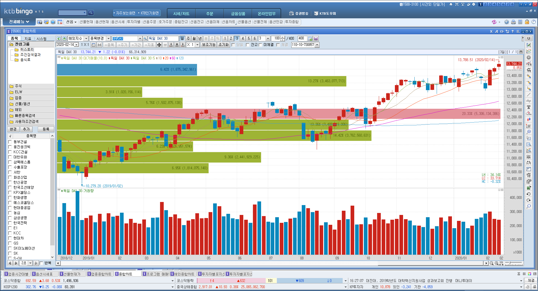
Task: Click the orange lock icon
Action: point(527,22)
